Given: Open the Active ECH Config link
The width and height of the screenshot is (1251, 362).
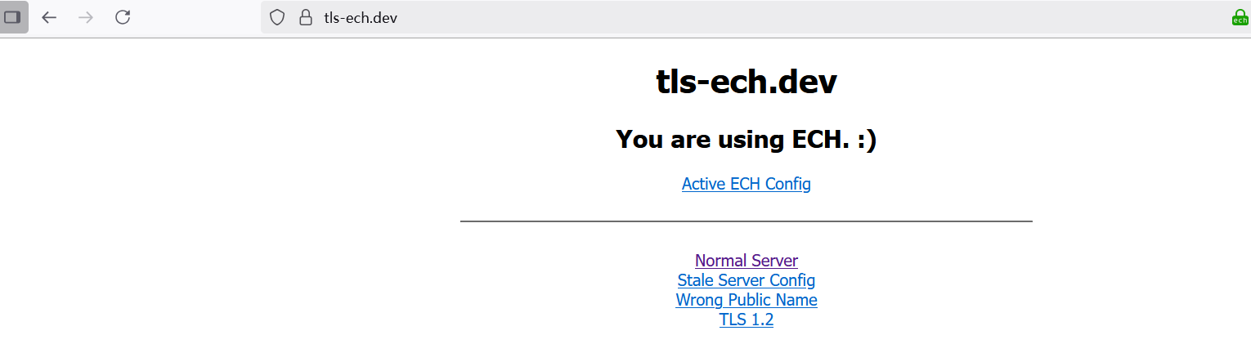Looking at the screenshot, I should [747, 184].
